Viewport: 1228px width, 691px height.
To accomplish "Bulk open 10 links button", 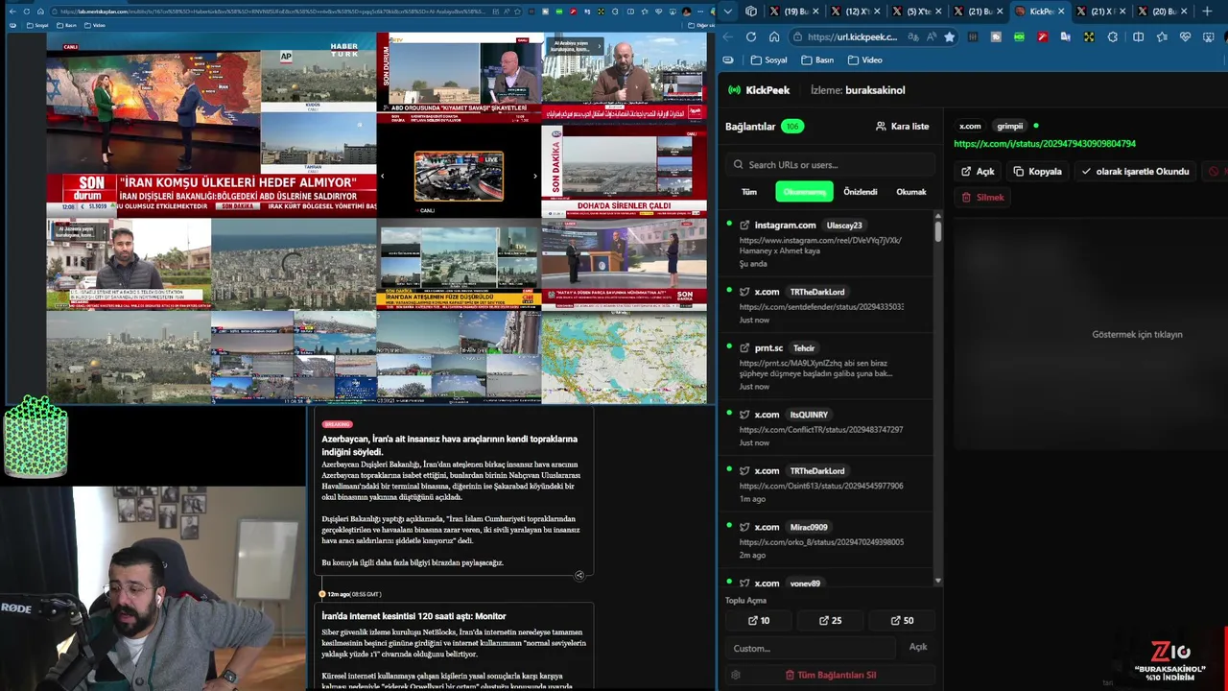I will tap(758, 620).
